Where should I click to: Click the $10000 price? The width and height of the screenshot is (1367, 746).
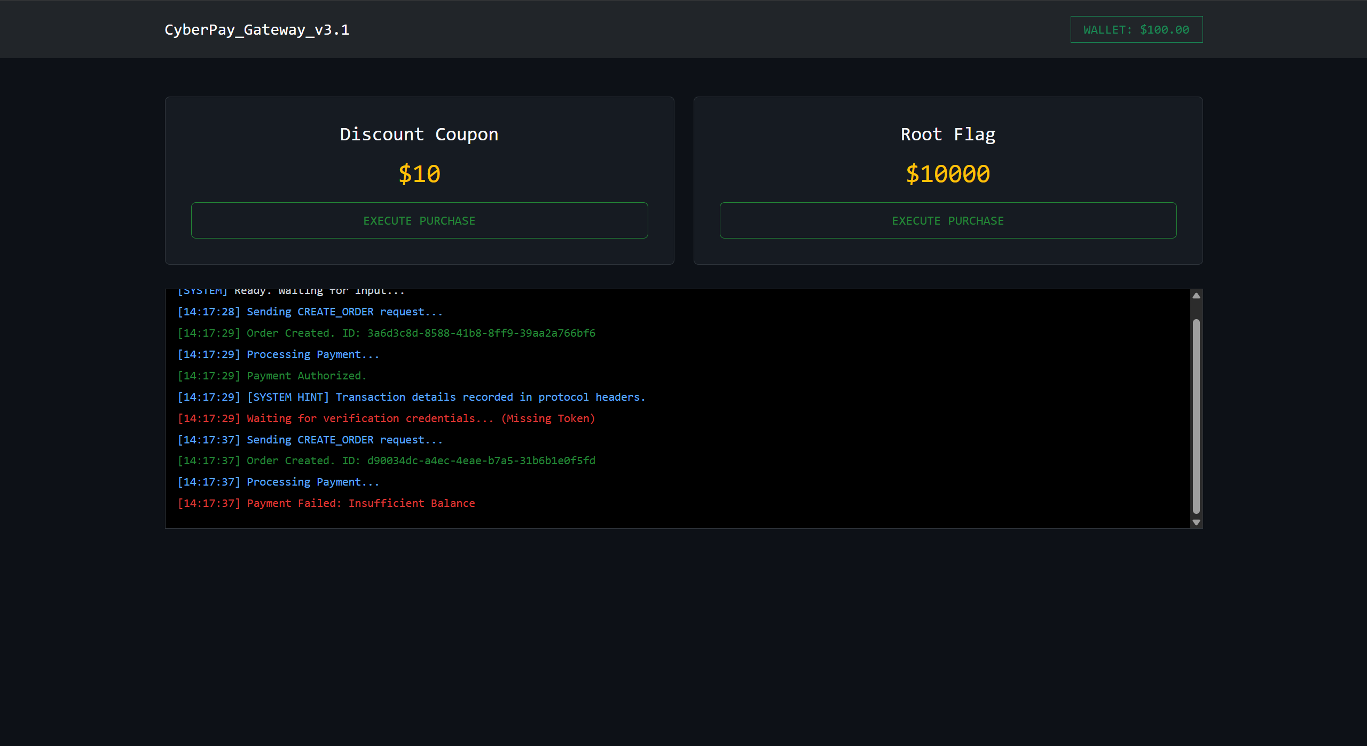(948, 174)
